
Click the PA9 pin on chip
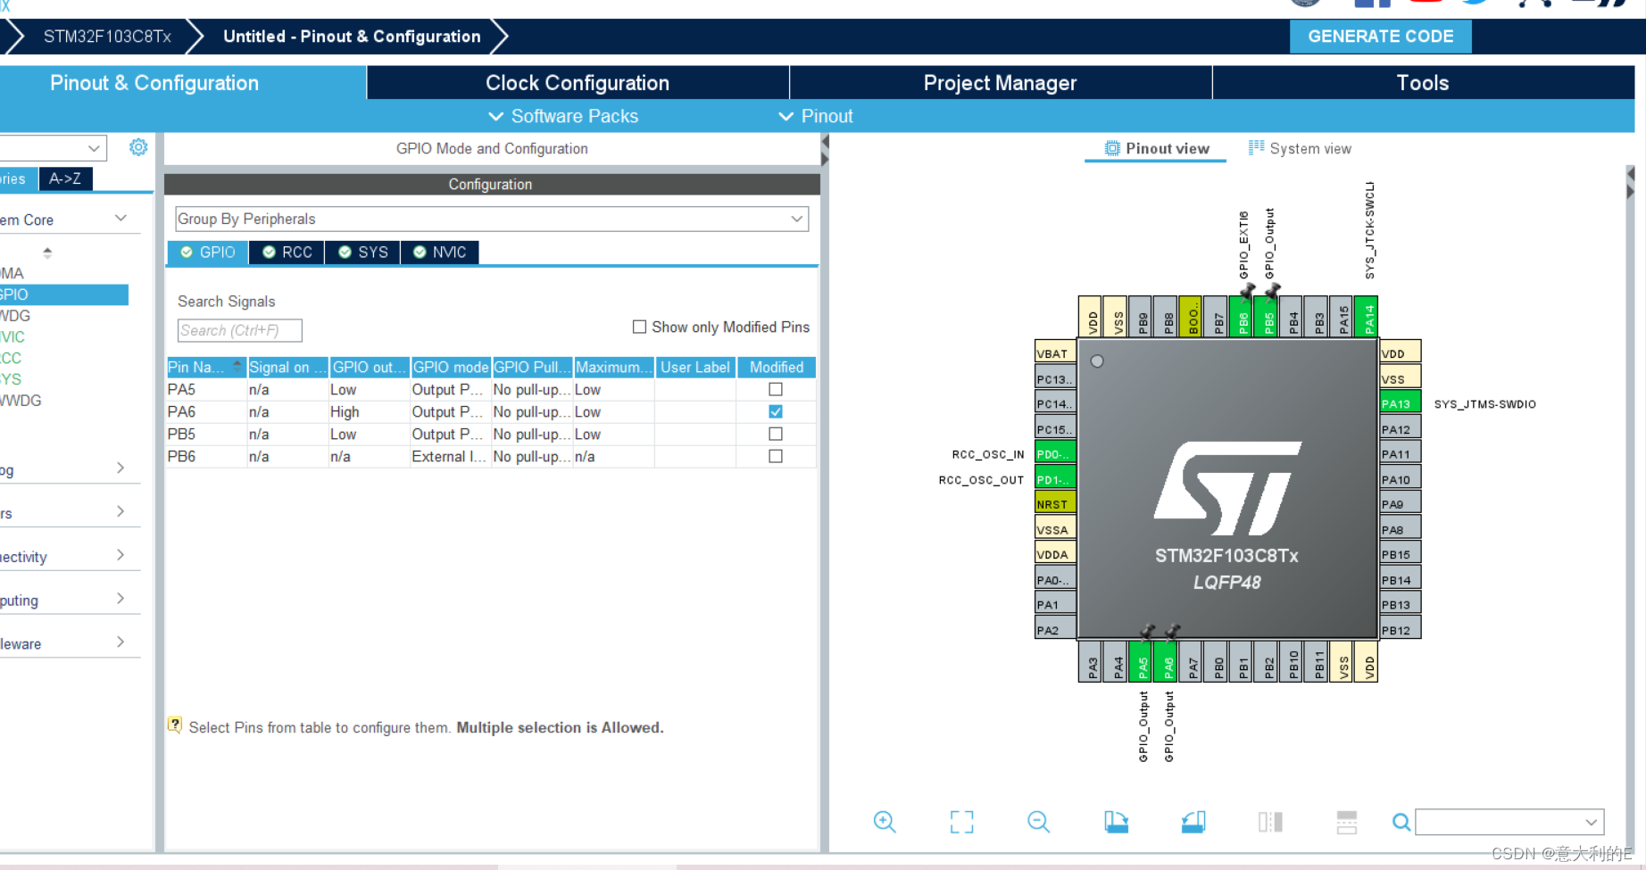(x=1401, y=503)
